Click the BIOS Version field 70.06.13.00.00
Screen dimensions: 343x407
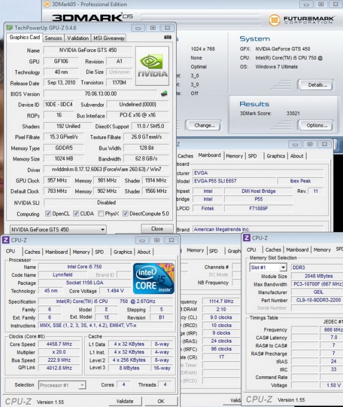(x=101, y=94)
